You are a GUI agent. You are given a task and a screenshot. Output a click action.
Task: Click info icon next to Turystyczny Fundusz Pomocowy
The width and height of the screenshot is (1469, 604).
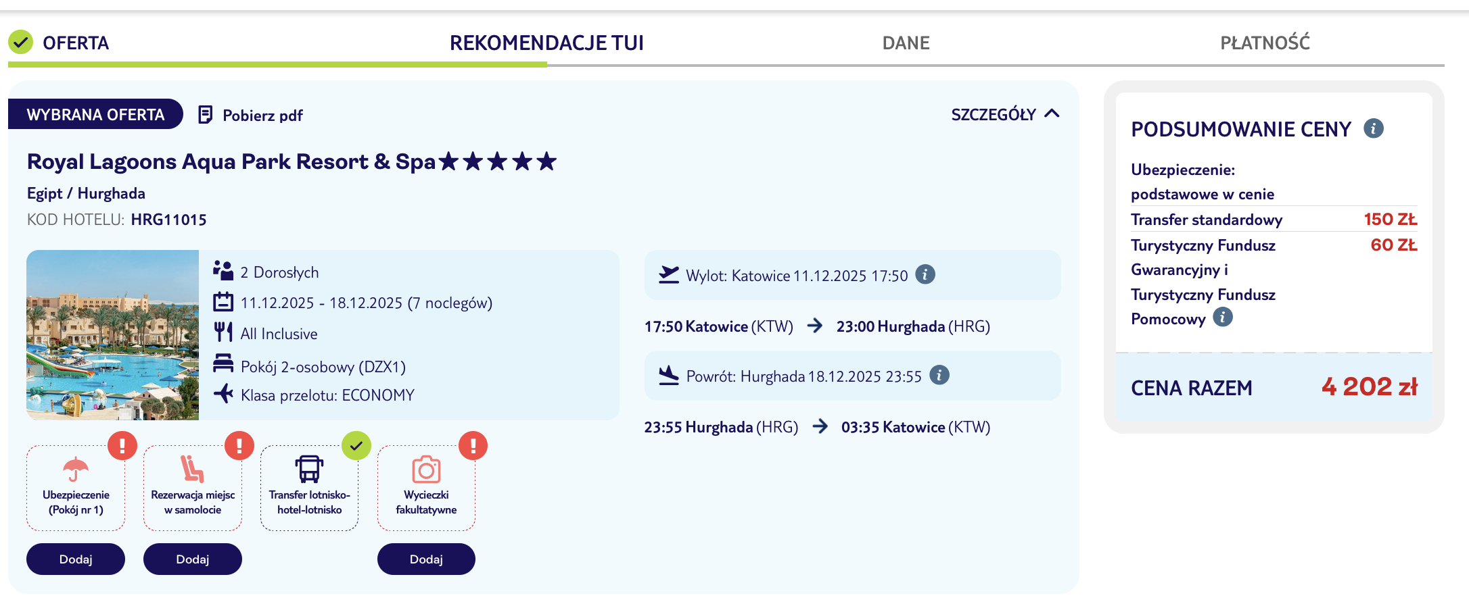pos(1223,317)
